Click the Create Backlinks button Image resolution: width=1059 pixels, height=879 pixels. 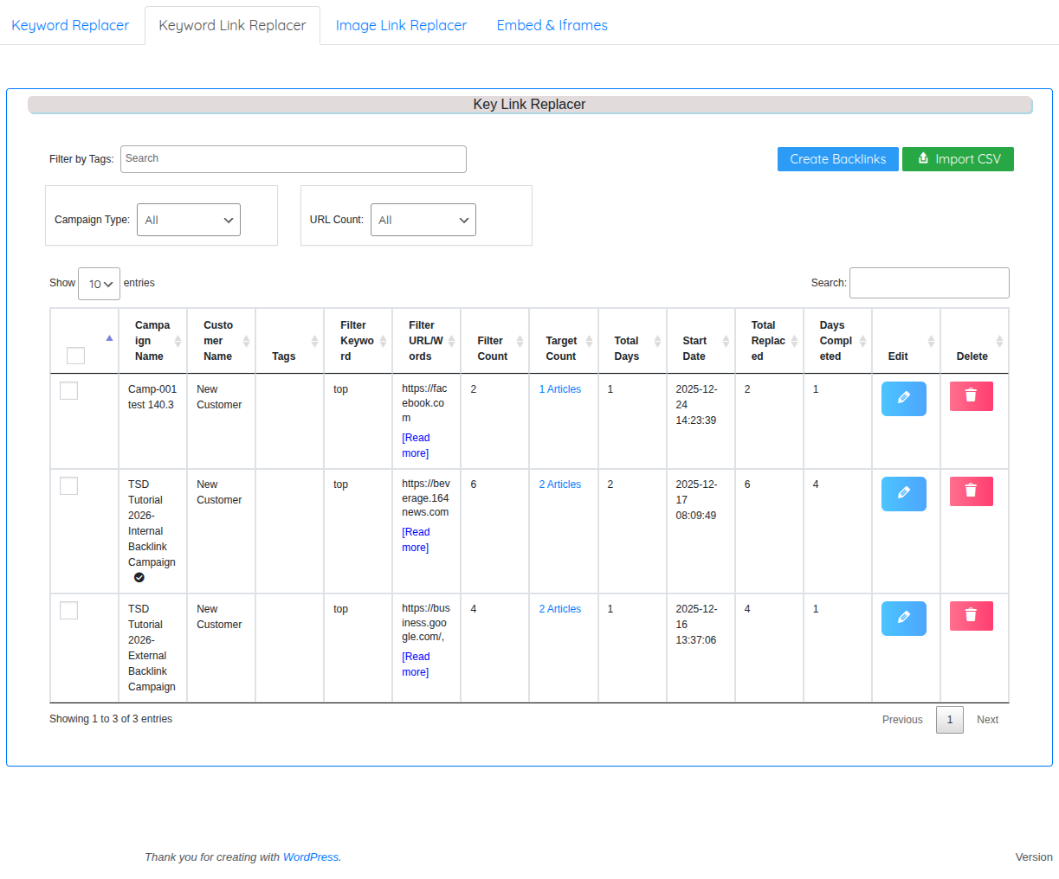point(837,159)
